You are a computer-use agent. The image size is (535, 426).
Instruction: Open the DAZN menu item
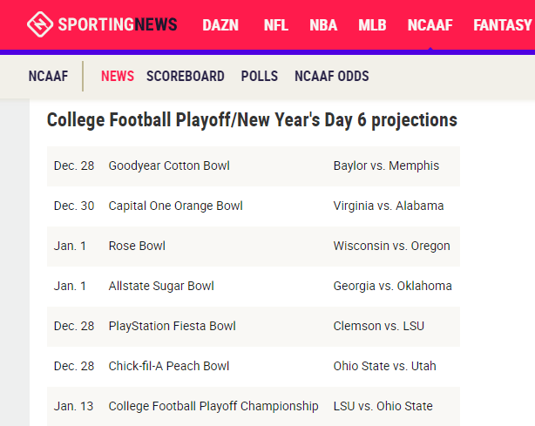point(220,25)
